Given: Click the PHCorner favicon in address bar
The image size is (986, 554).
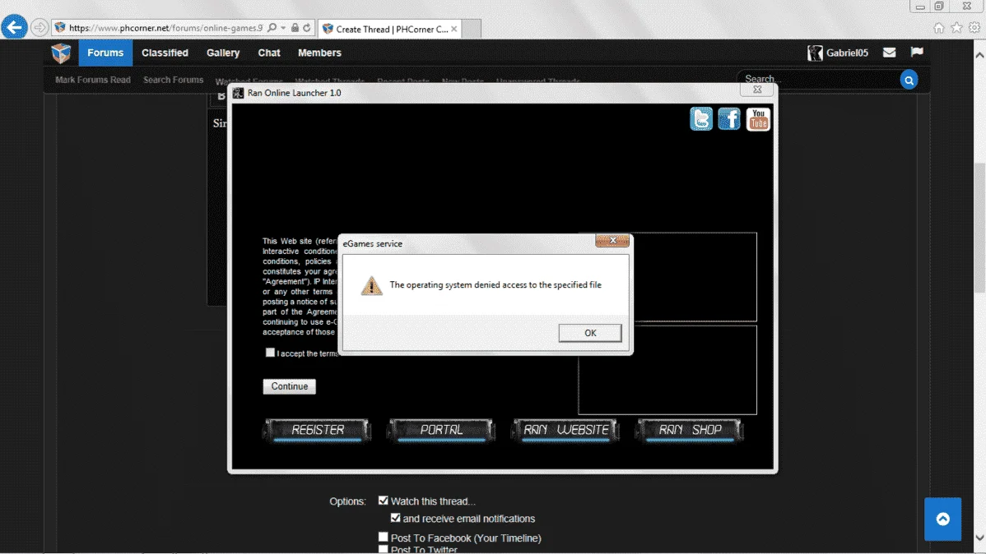Looking at the screenshot, I should pyautogui.click(x=60, y=28).
